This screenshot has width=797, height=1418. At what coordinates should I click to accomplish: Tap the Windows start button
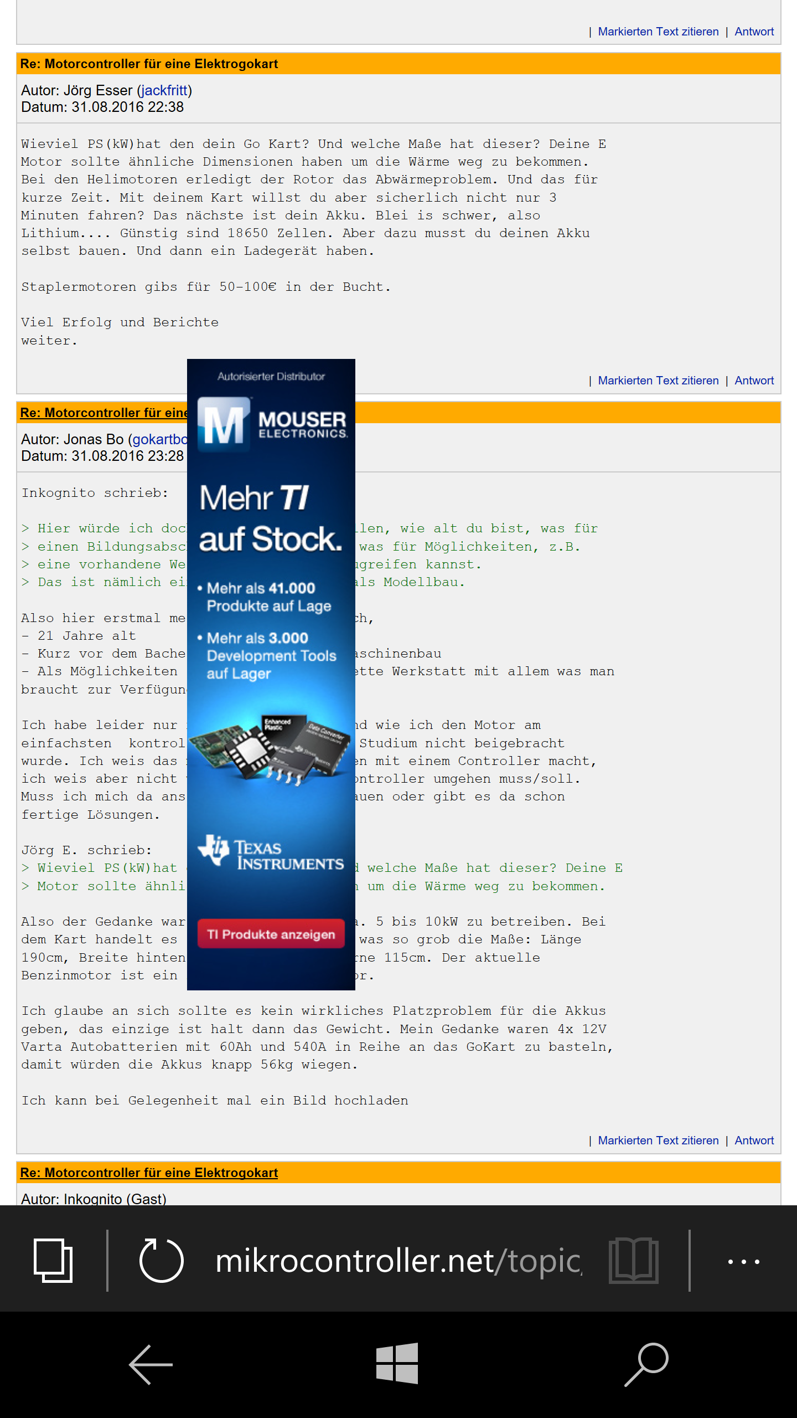(397, 1363)
